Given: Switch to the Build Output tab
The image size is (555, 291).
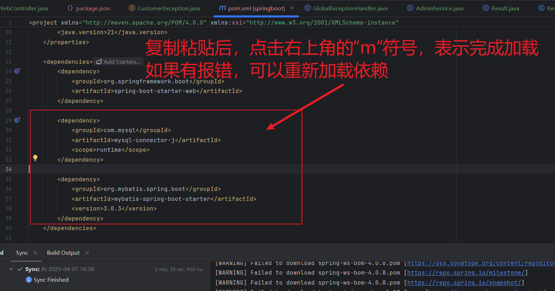Looking at the screenshot, I should (63, 253).
